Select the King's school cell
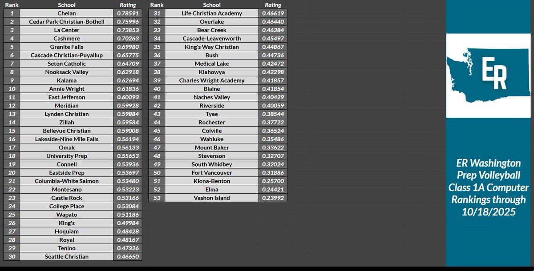The height and width of the screenshot is (271, 534). tap(67, 223)
